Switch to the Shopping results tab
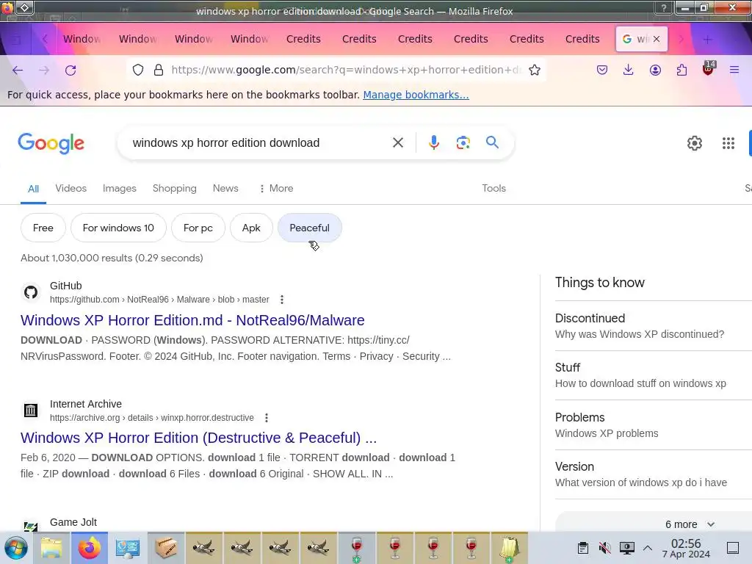This screenshot has height=564, width=752. click(x=175, y=188)
